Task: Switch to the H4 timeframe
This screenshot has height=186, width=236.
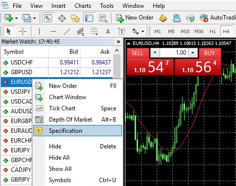Action: (226, 31)
